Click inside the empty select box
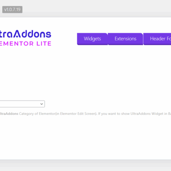This screenshot has width=171, height=171. (22, 104)
